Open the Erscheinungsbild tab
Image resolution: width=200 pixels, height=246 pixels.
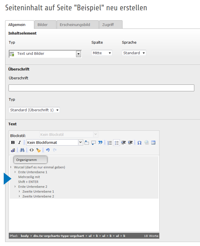(x=75, y=25)
